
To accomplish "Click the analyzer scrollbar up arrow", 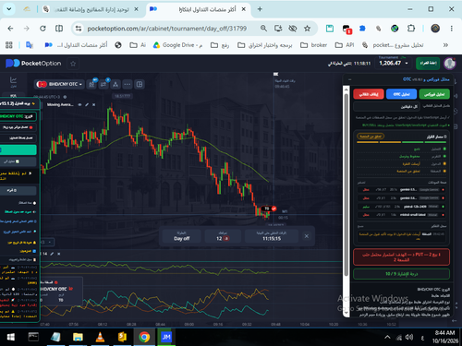I will [346, 89].
